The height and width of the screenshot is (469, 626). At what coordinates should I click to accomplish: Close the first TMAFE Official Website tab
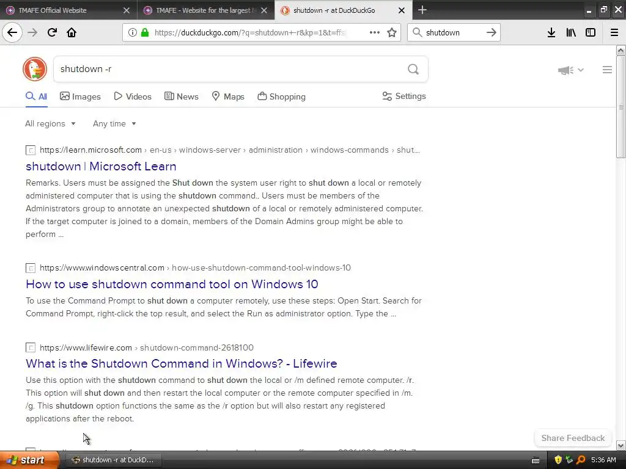tap(126, 10)
